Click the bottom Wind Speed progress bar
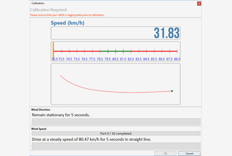The height and width of the screenshot is (156, 232). tap(116, 146)
